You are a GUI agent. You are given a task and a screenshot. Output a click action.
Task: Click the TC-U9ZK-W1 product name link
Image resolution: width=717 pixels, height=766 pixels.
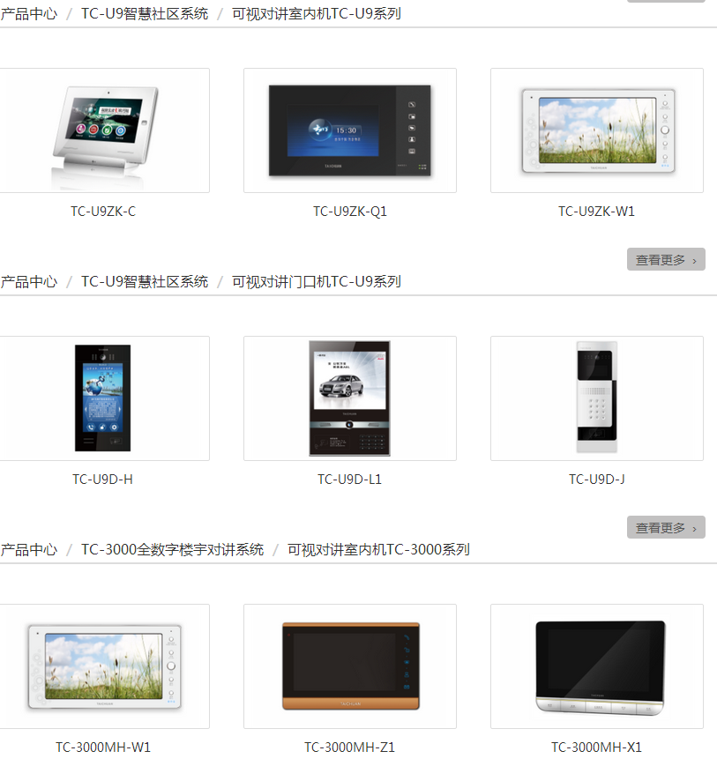[597, 212]
